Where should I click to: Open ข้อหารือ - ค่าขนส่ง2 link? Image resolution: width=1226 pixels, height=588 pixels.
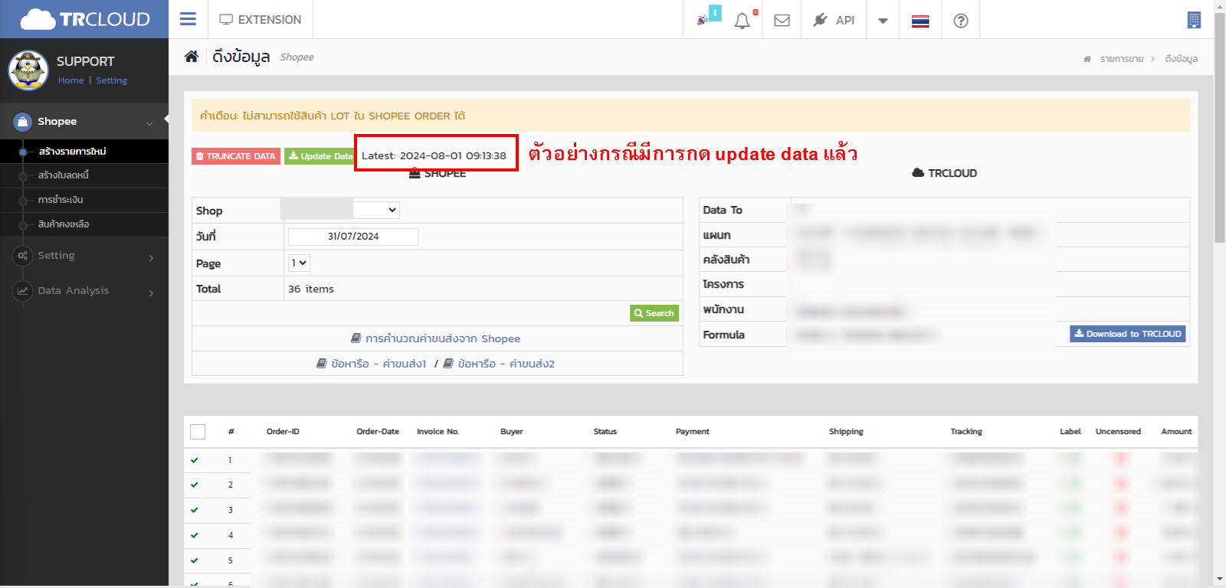pyautogui.click(x=499, y=364)
